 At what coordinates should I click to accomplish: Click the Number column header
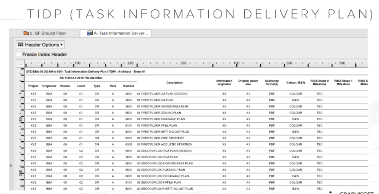129,86
